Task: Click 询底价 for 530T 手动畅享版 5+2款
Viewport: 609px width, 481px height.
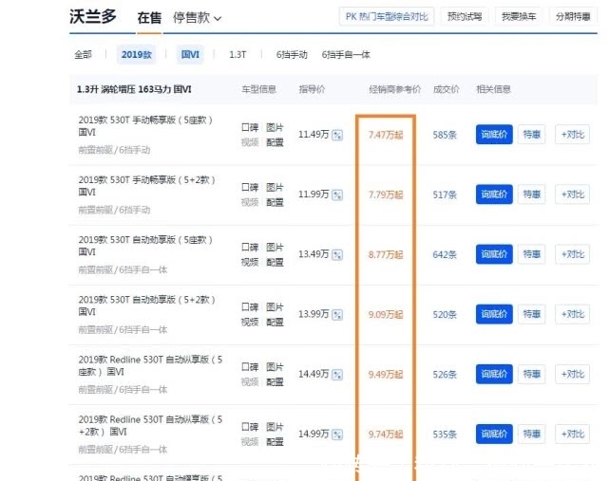Action: click(494, 194)
